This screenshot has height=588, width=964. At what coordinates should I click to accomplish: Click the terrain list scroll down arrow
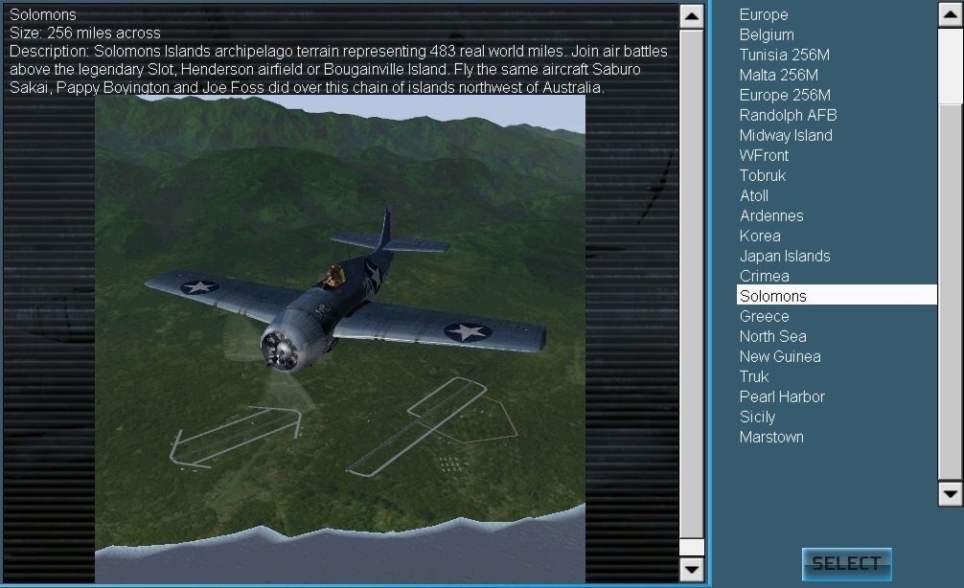coord(951,494)
